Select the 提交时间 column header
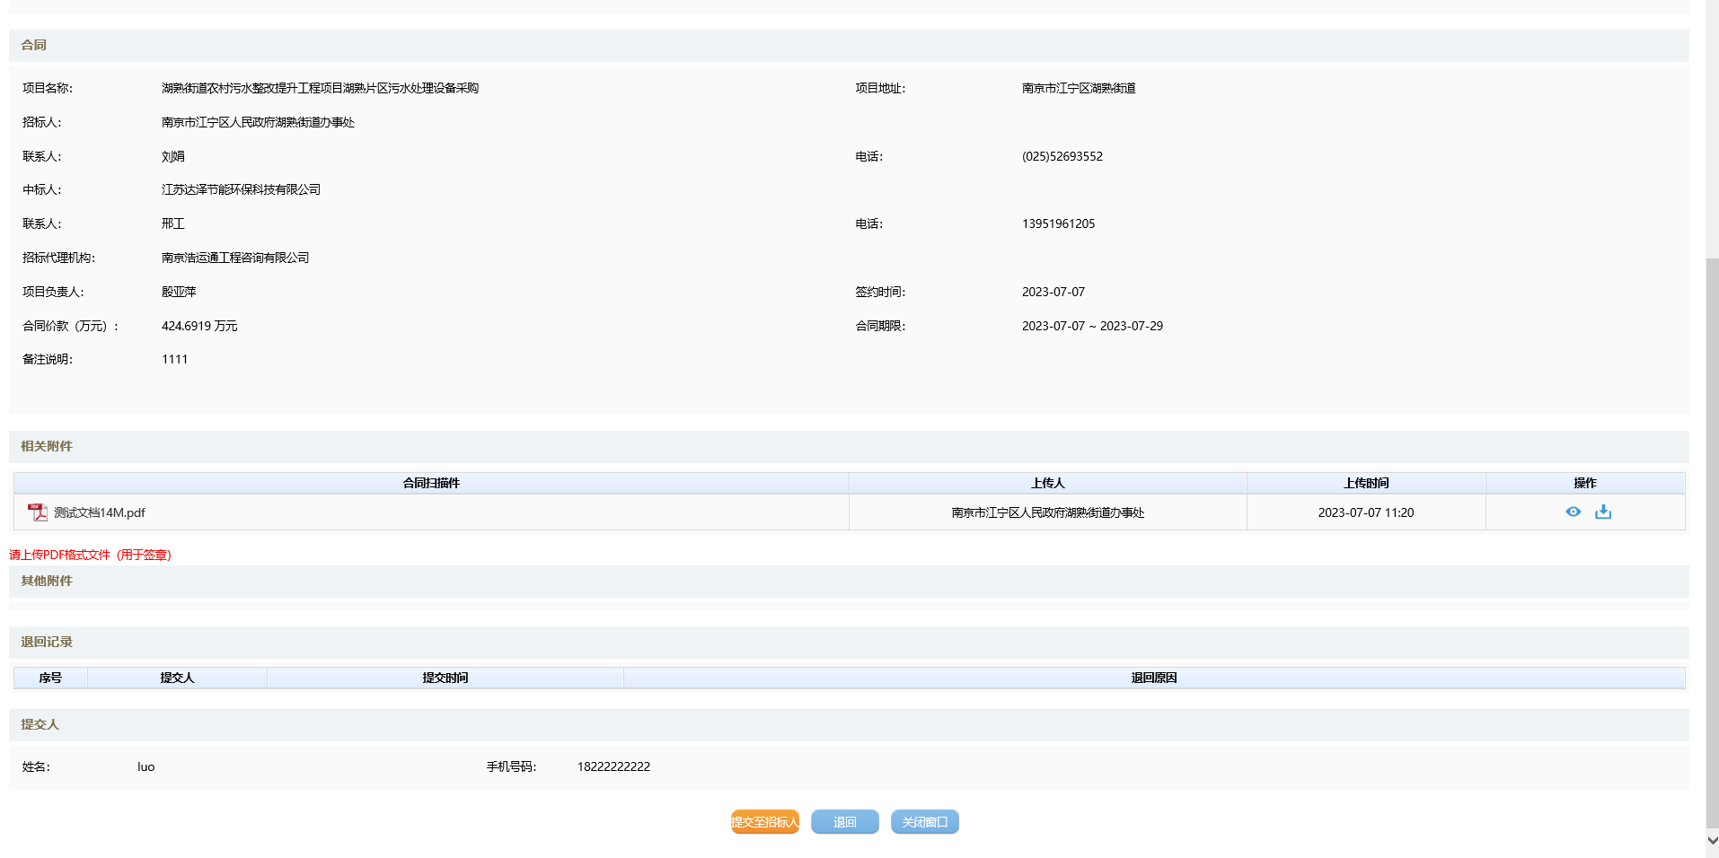The width and height of the screenshot is (1719, 858). click(445, 678)
